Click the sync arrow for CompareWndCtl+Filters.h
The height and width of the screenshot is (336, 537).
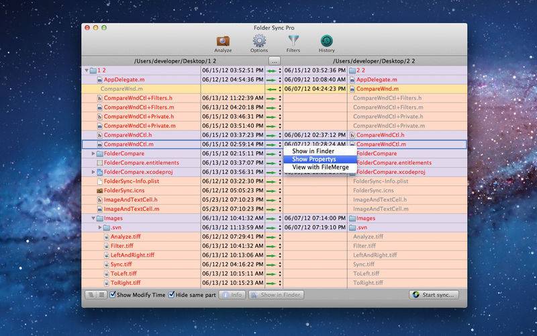pos(271,98)
